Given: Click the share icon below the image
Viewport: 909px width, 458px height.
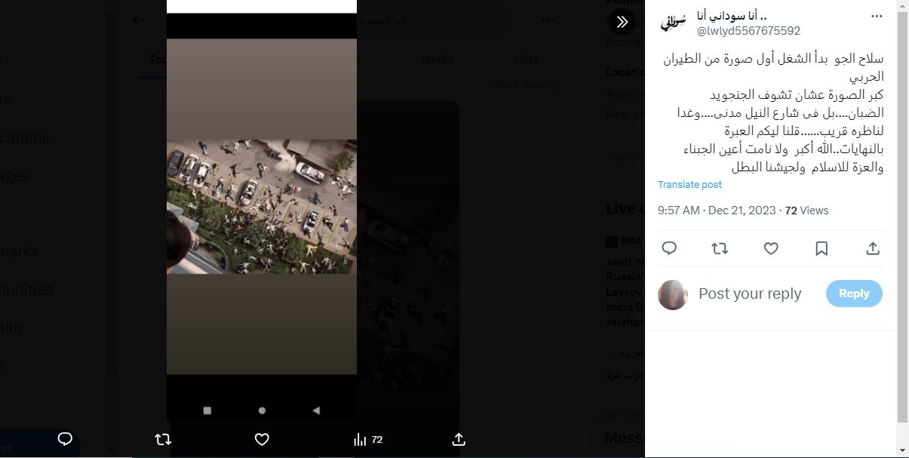Looking at the screenshot, I should (459, 439).
